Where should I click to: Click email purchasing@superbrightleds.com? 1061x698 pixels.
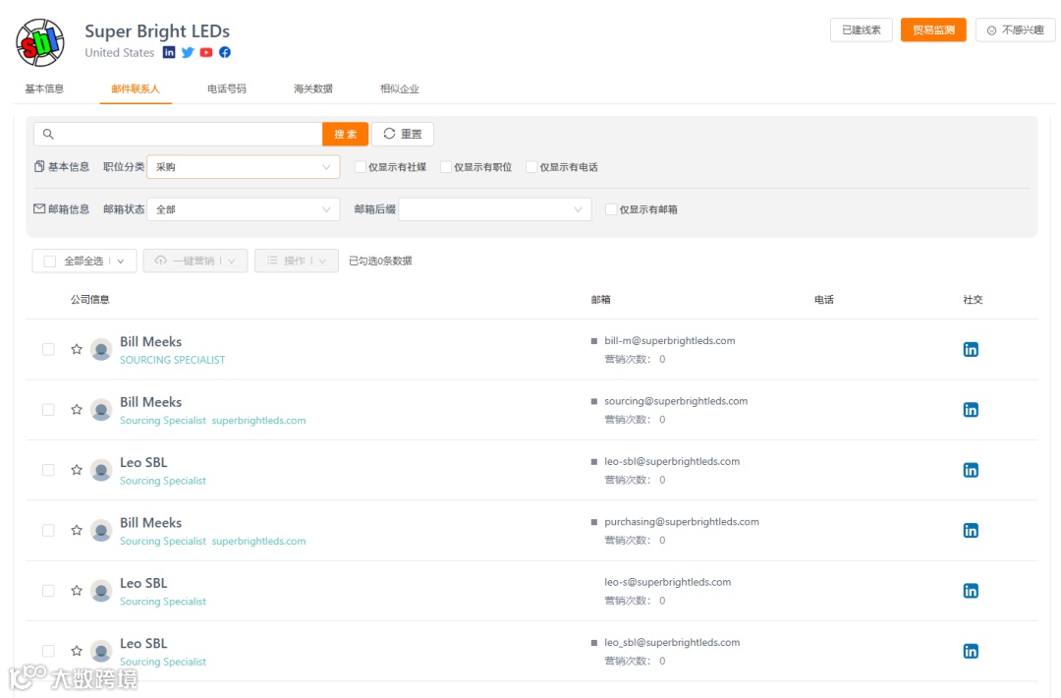coord(682,521)
